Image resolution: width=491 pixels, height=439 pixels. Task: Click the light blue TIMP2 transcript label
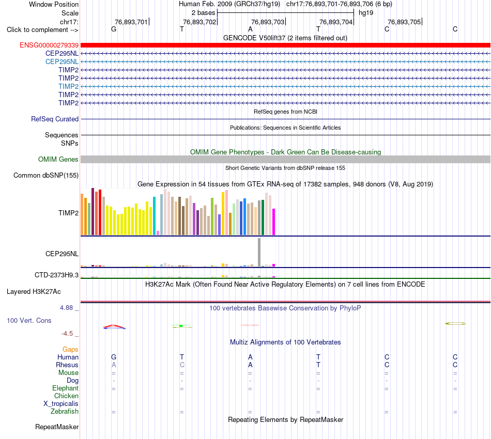(x=68, y=86)
